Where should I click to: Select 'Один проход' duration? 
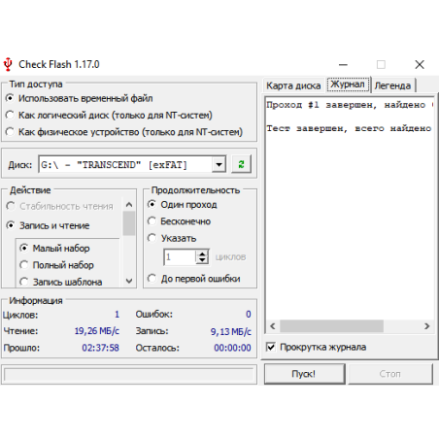(183, 205)
